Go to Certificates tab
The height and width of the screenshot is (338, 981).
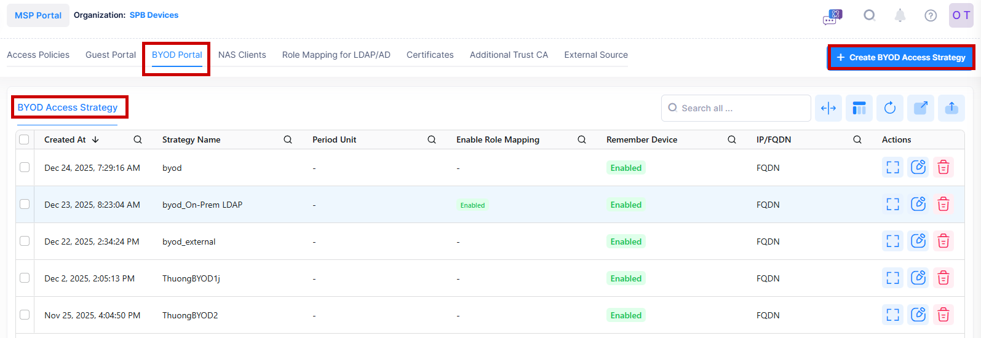point(430,55)
